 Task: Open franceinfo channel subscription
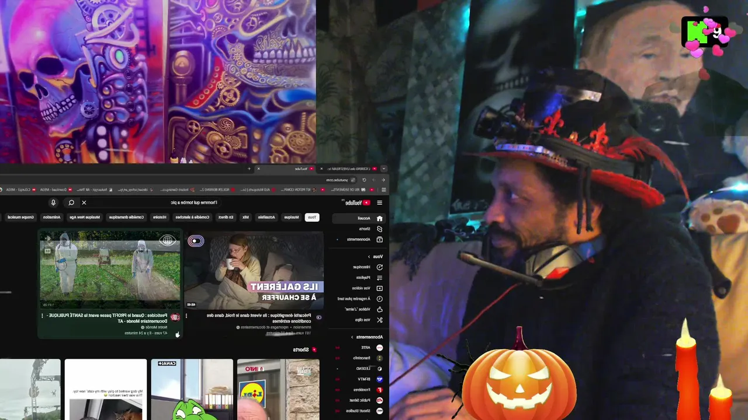click(358, 358)
